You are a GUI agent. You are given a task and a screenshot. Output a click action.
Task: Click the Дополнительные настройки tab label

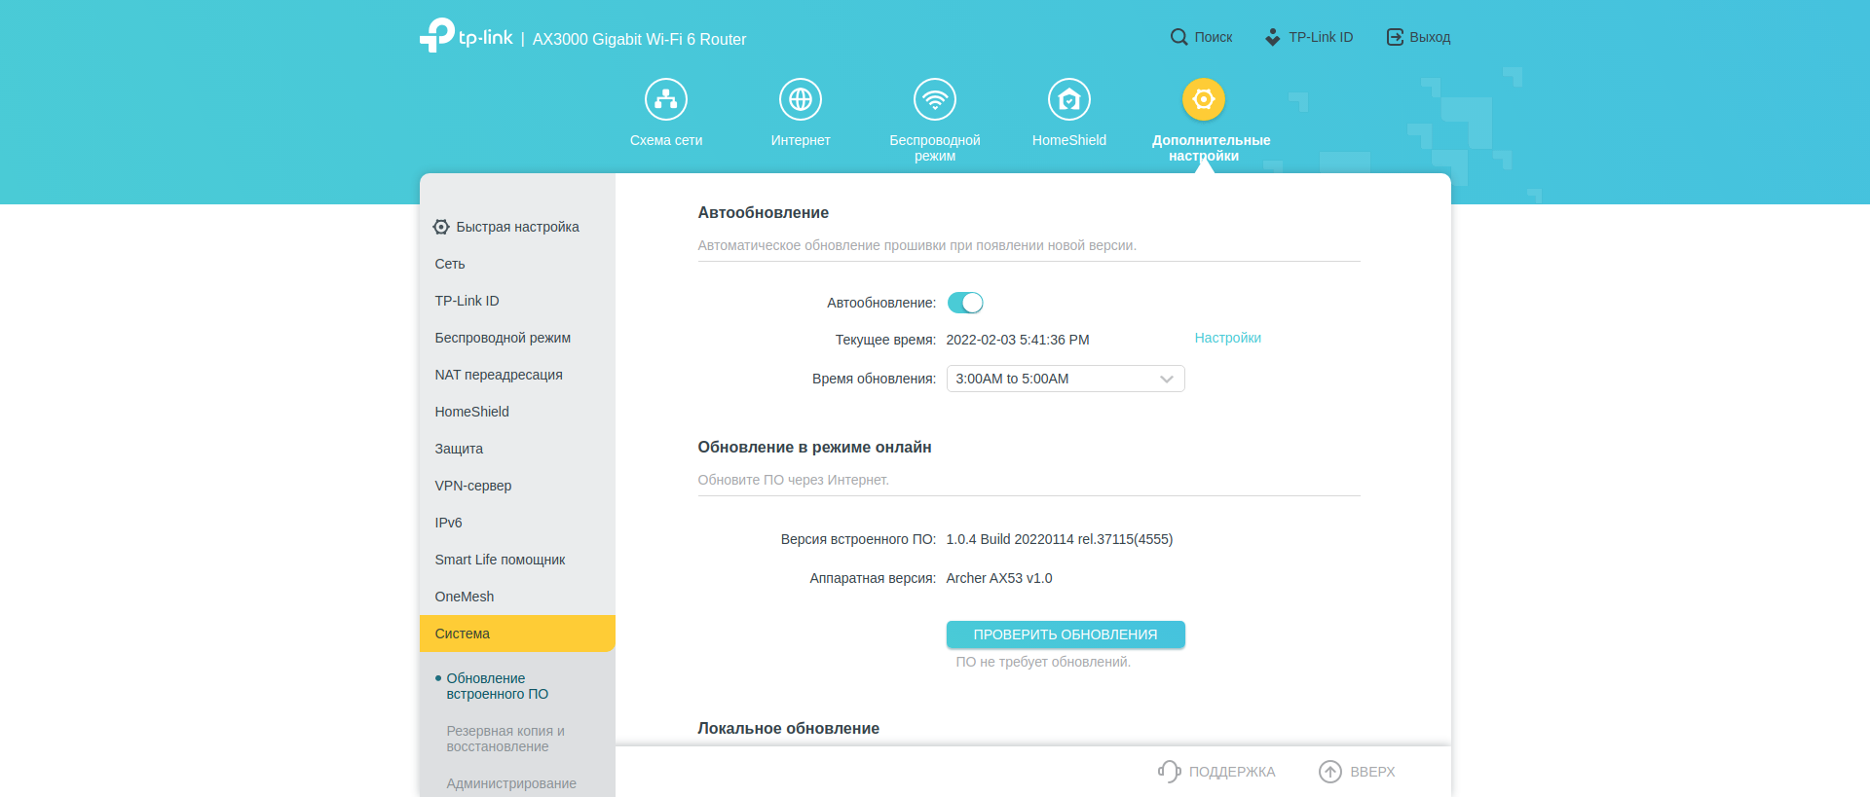coord(1211,148)
